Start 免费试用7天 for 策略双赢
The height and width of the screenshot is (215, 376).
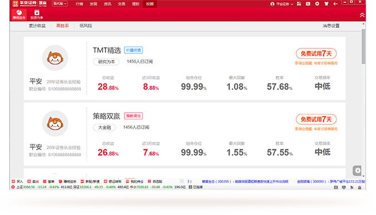click(316, 119)
